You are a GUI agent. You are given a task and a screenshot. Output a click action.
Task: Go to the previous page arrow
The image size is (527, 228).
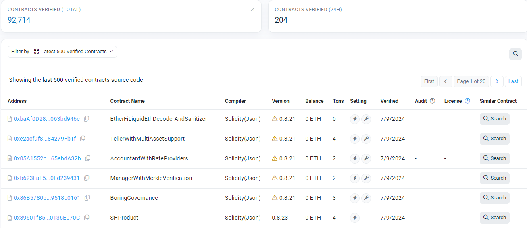(x=446, y=81)
